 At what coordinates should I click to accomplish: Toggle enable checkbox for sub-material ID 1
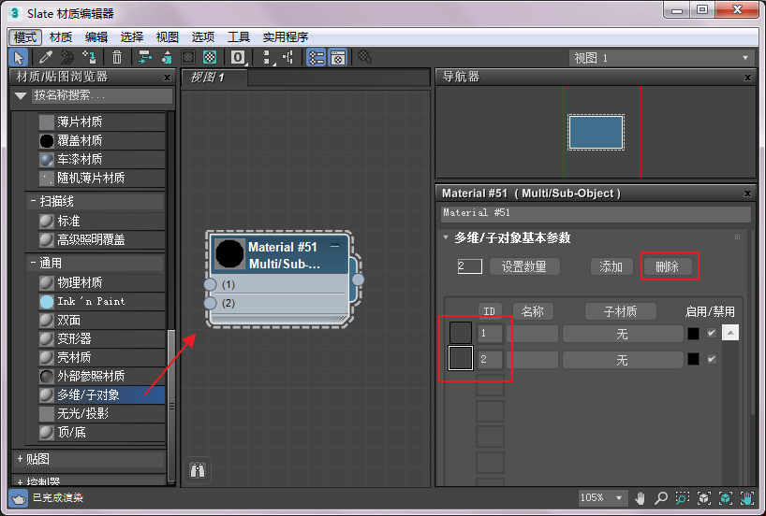click(x=712, y=333)
